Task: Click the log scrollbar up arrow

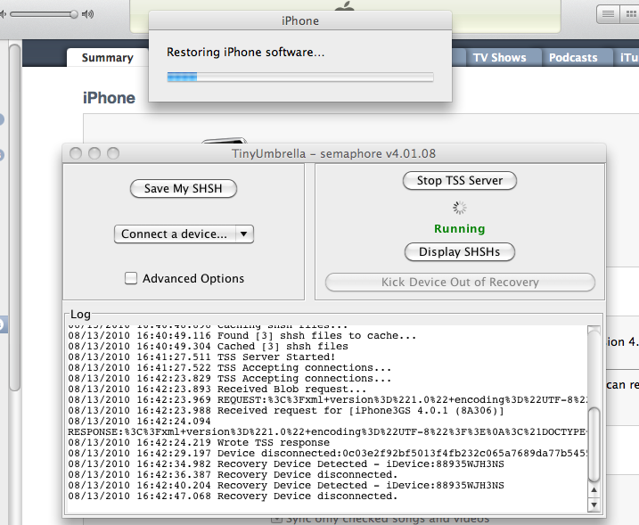Action: pyautogui.click(x=594, y=489)
